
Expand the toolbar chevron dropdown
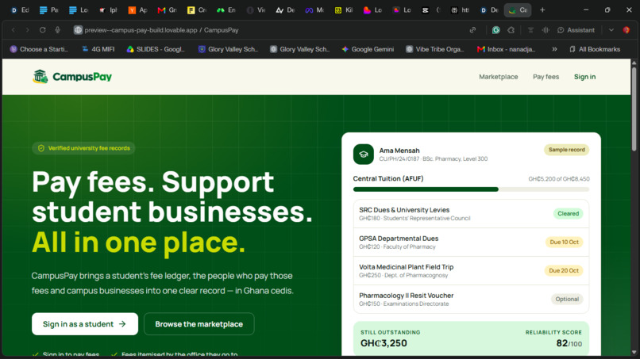pos(611,30)
